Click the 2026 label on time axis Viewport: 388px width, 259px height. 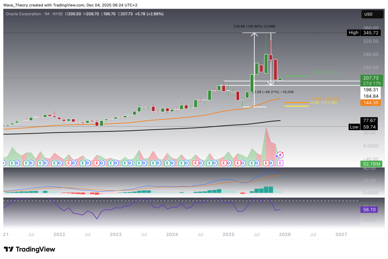point(285,234)
